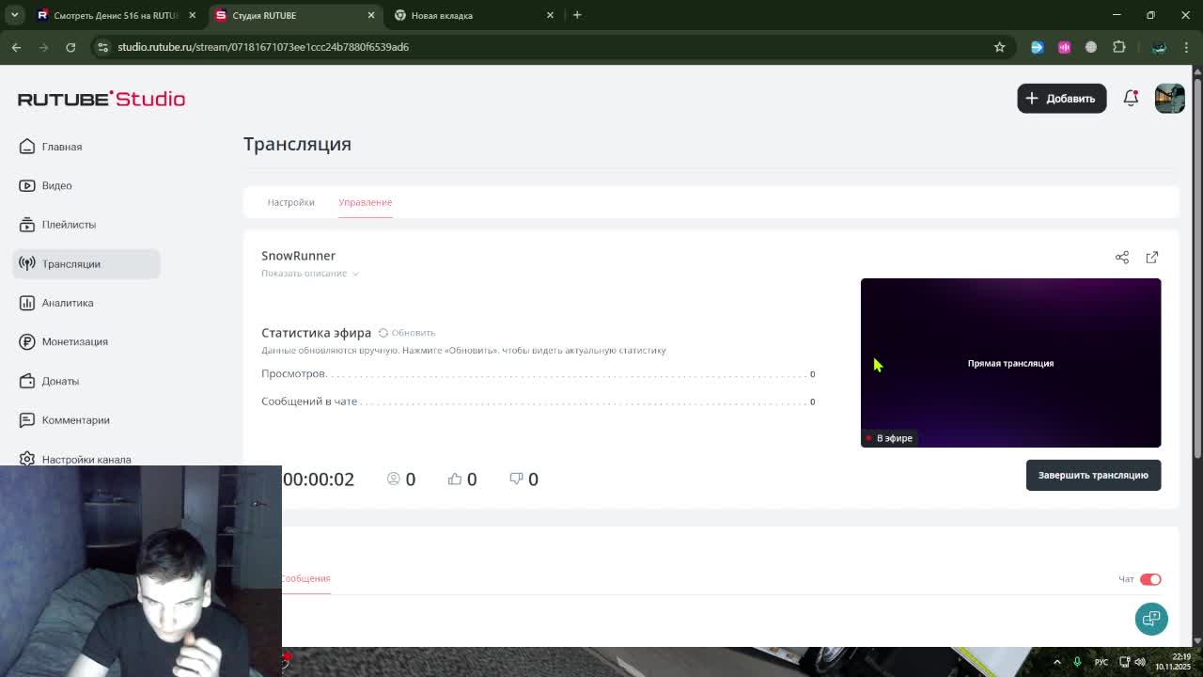Screen dimensions: 1203x677
Task: Go back with the browser back arrow
Action: click(x=16, y=47)
